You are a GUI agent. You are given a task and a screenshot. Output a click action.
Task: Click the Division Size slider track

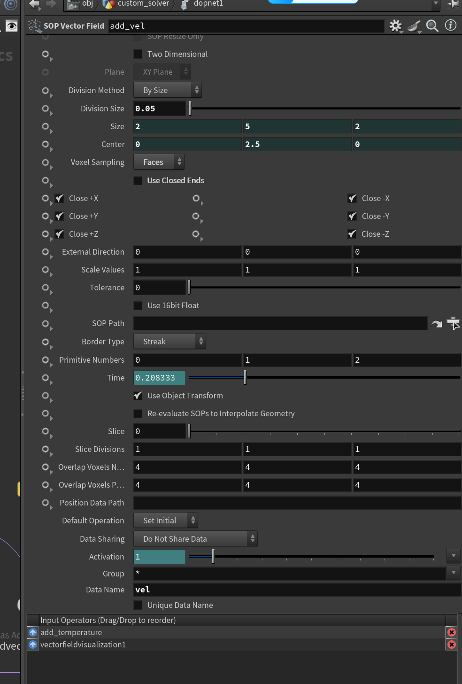(x=324, y=109)
